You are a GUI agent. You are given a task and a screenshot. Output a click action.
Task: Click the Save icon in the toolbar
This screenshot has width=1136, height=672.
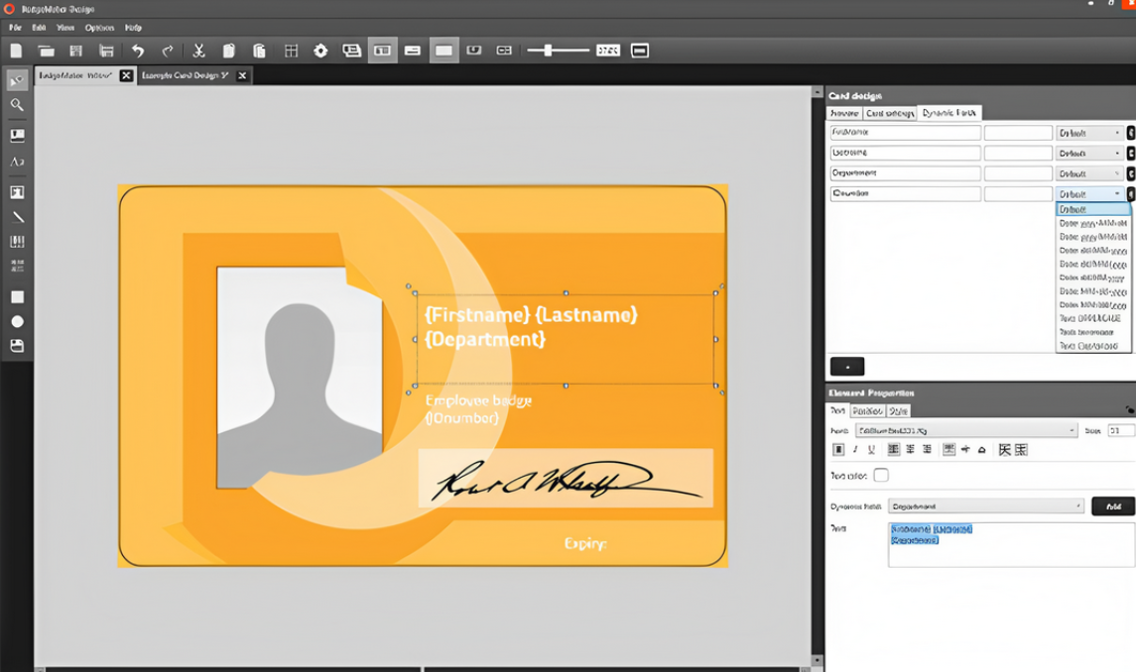coord(75,51)
